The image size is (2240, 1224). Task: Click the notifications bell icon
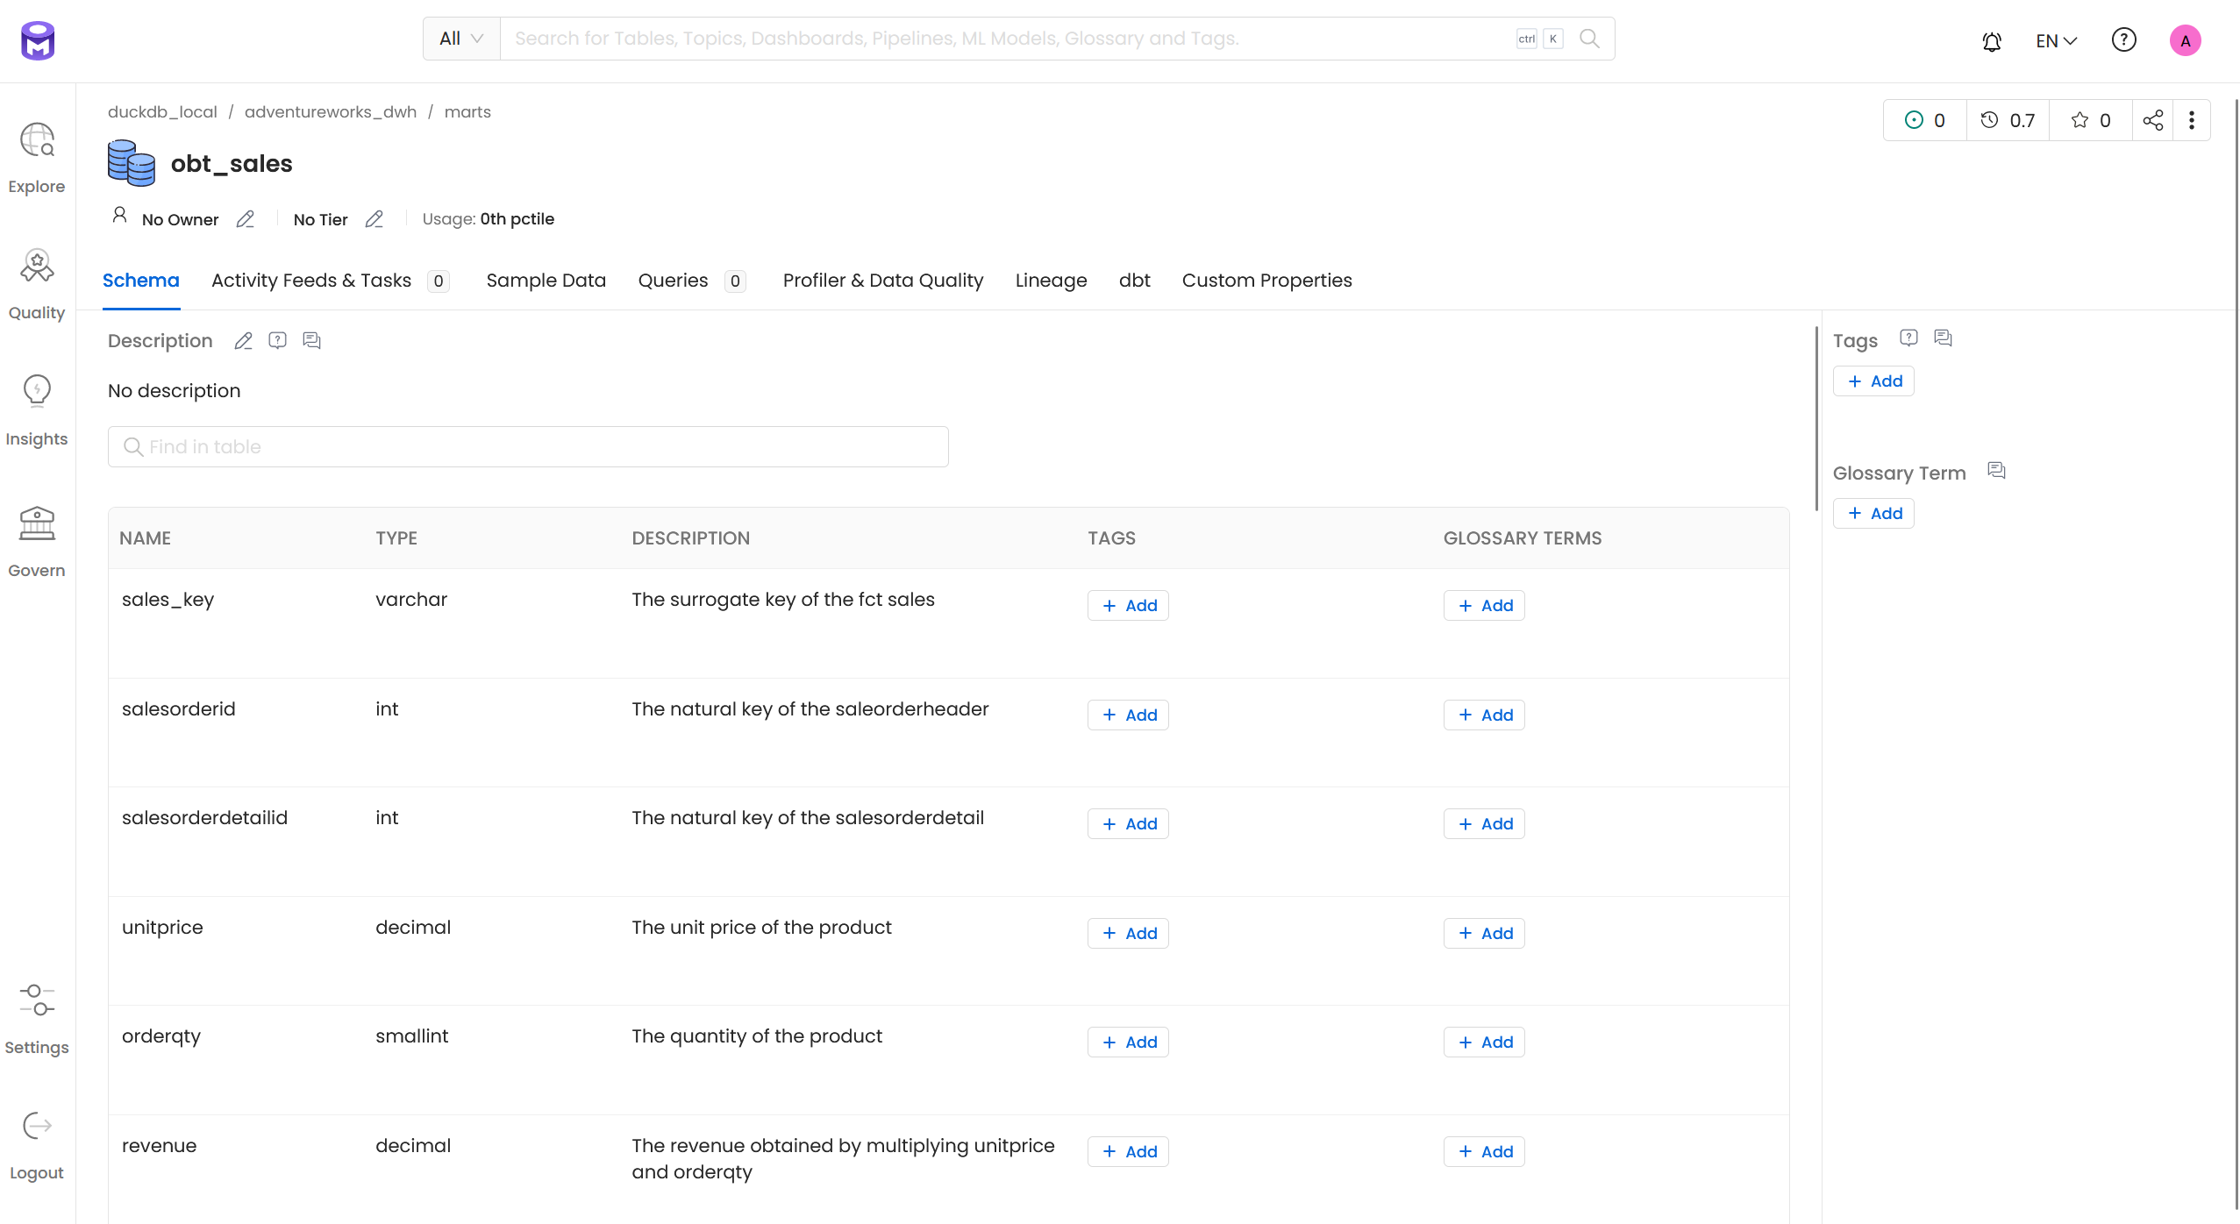point(1992,41)
